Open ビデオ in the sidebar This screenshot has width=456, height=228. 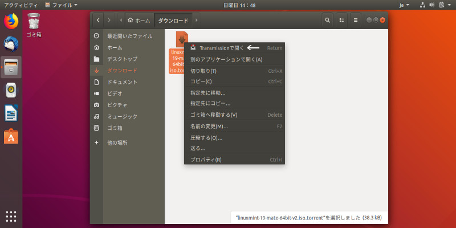(x=127, y=93)
